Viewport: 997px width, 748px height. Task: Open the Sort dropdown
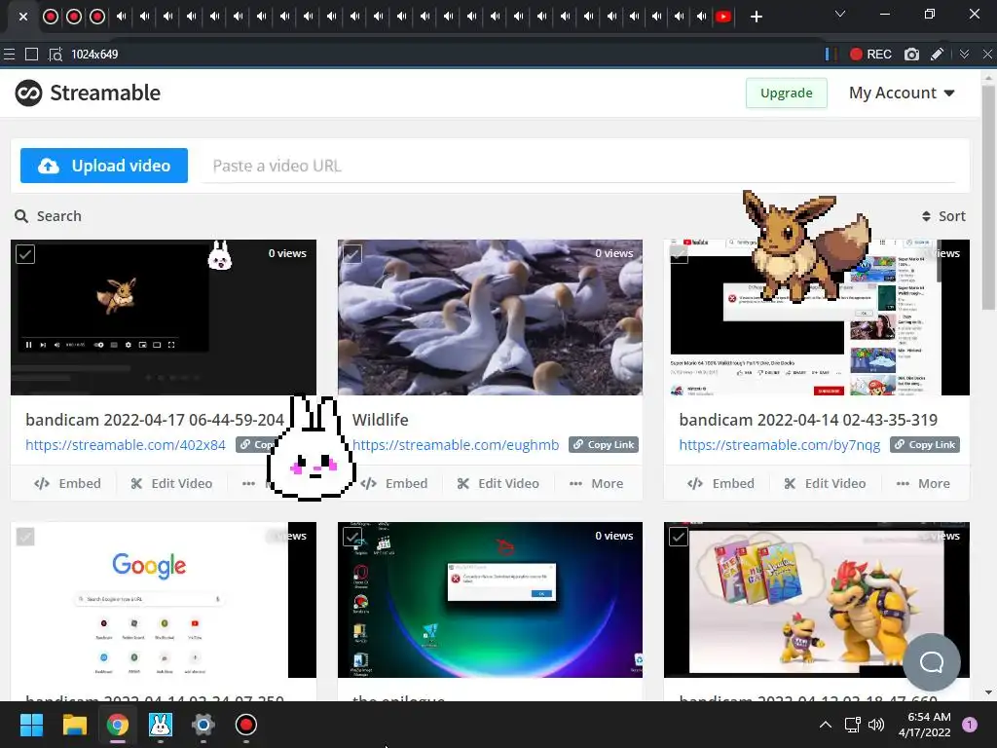[x=943, y=216]
